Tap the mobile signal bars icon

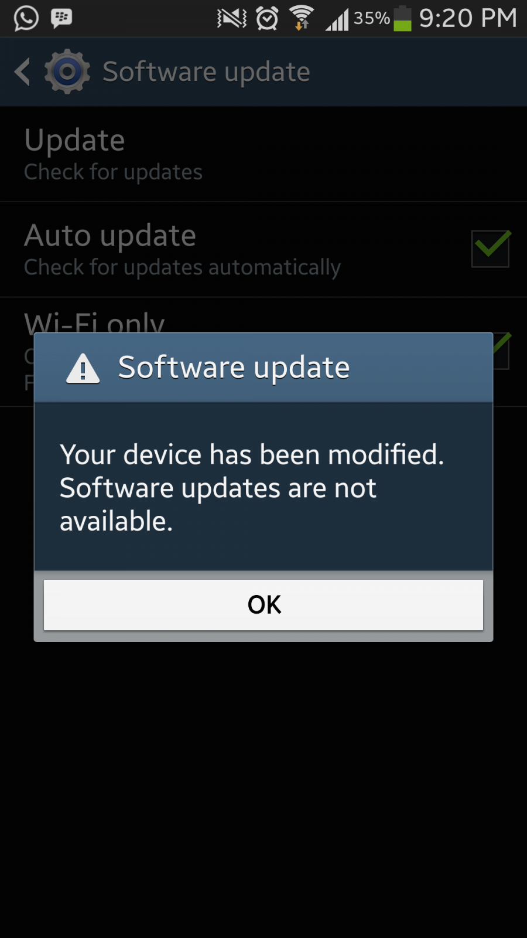[x=337, y=19]
